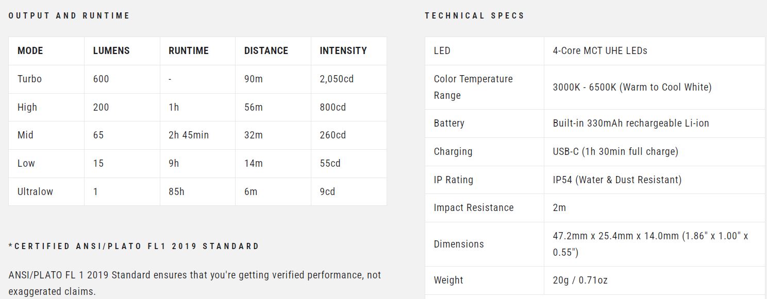Select the INTENSITY column header
The height and width of the screenshot is (299, 767).
point(343,51)
